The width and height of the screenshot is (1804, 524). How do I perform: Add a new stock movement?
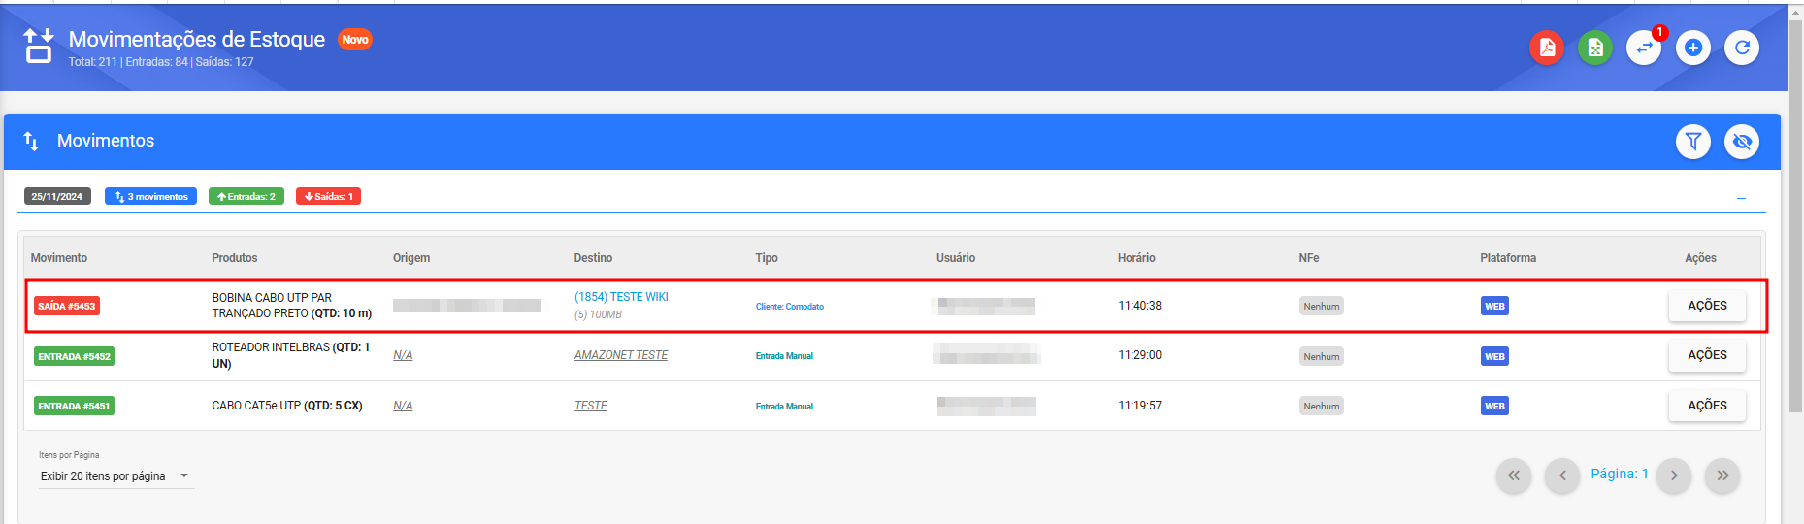[x=1692, y=48]
